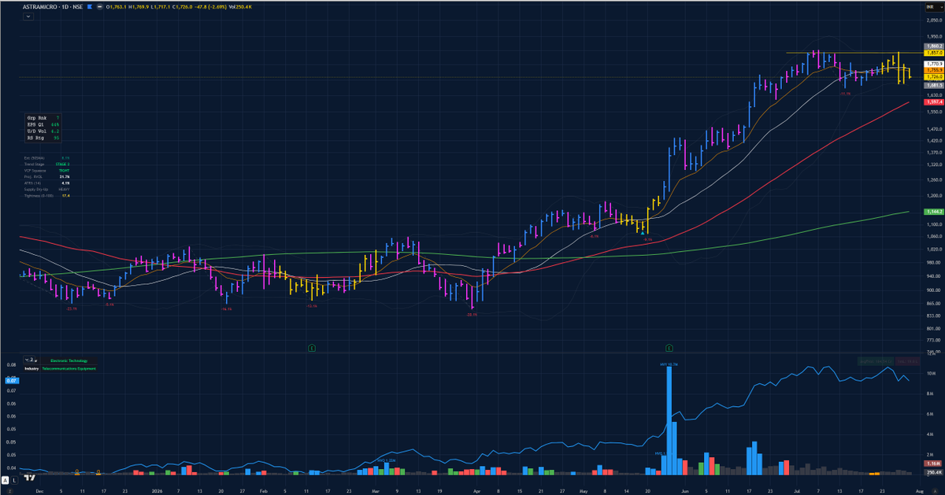The image size is (945, 495).
Task: Click the Supply Dry-Up HEAVY row
Action: click(45, 189)
